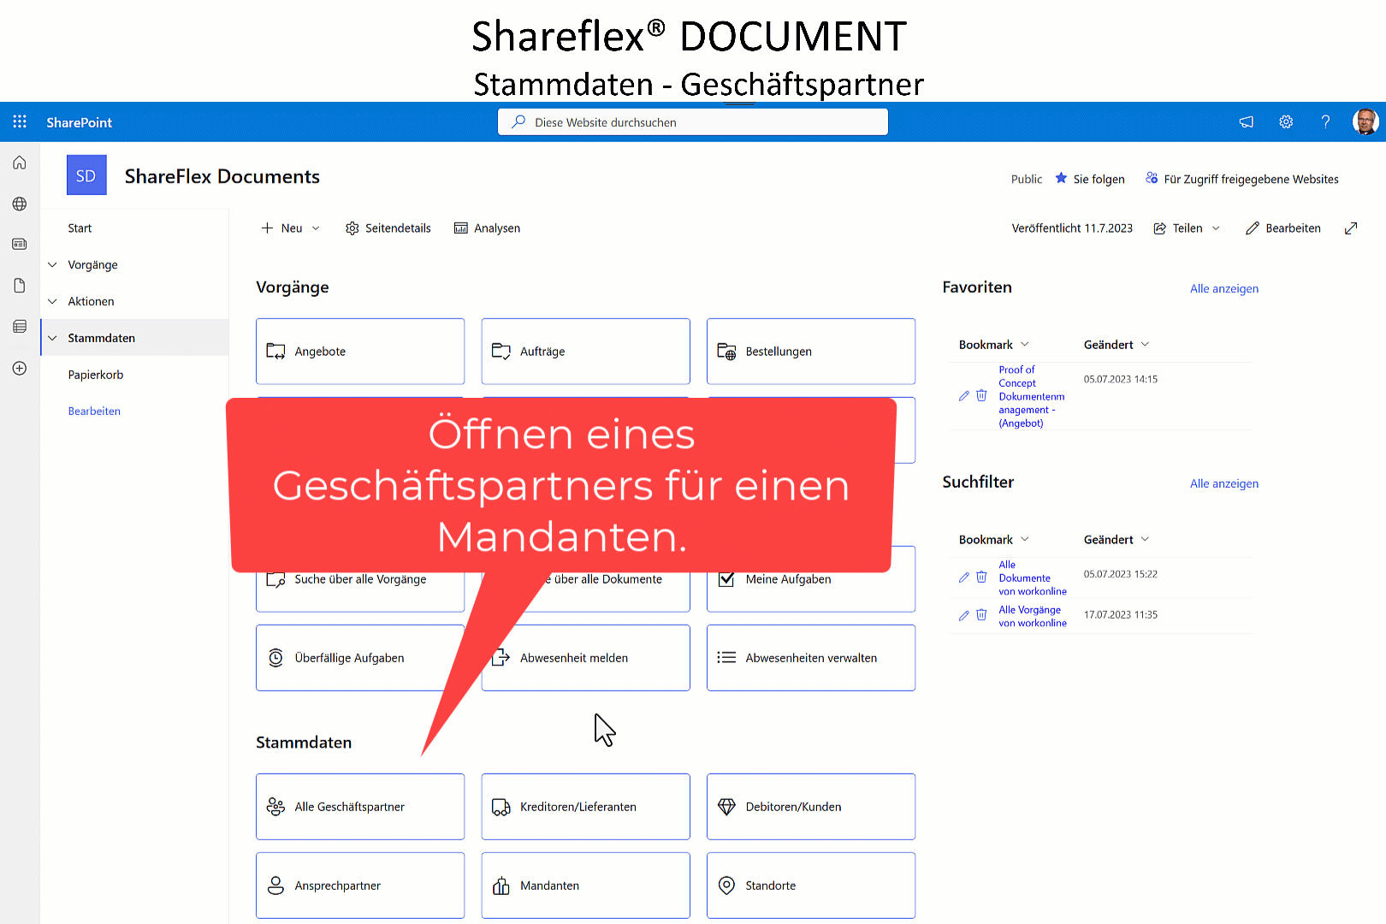Click the home icon in left rail

(x=20, y=163)
